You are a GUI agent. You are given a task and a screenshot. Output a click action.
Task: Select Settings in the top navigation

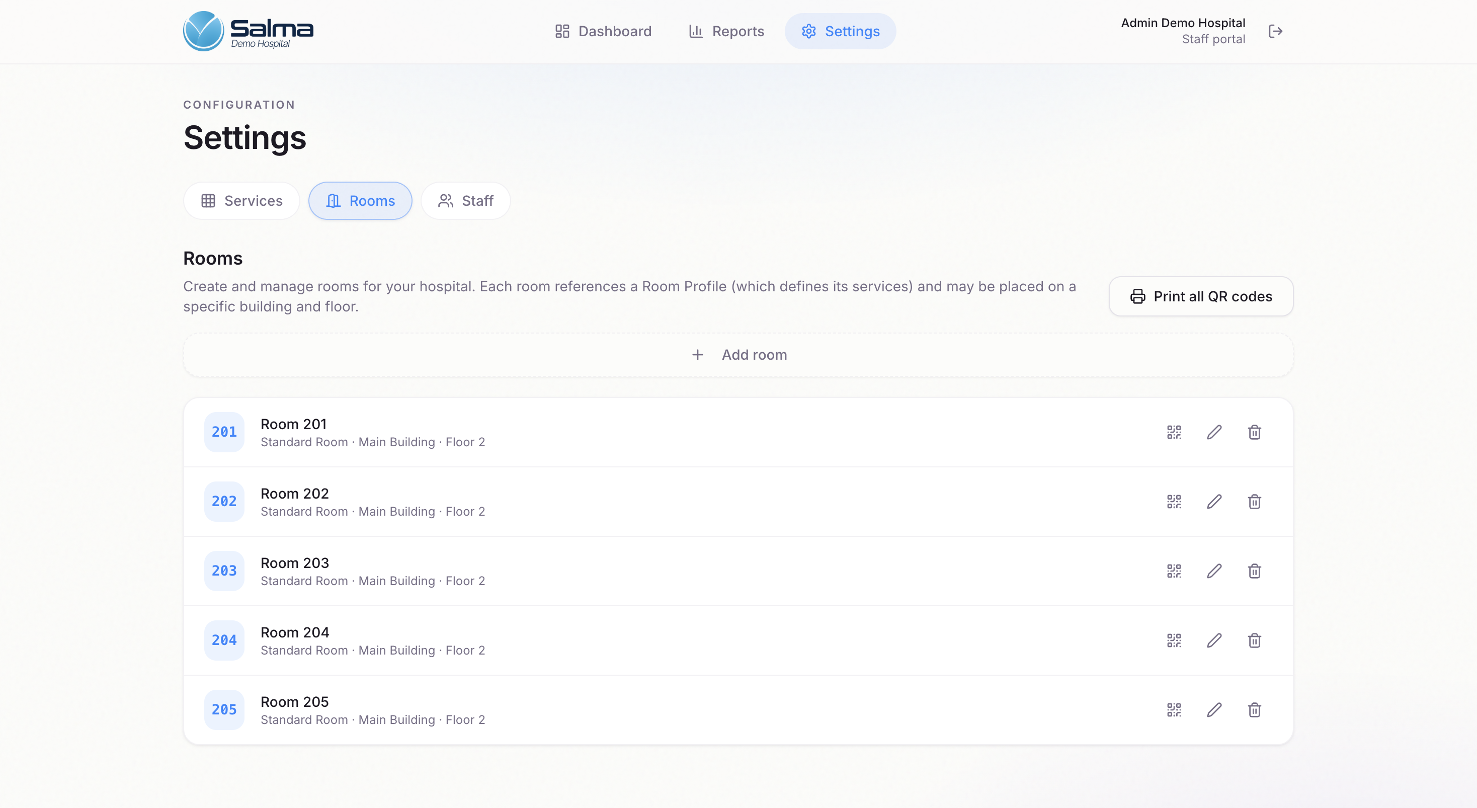[x=840, y=31]
